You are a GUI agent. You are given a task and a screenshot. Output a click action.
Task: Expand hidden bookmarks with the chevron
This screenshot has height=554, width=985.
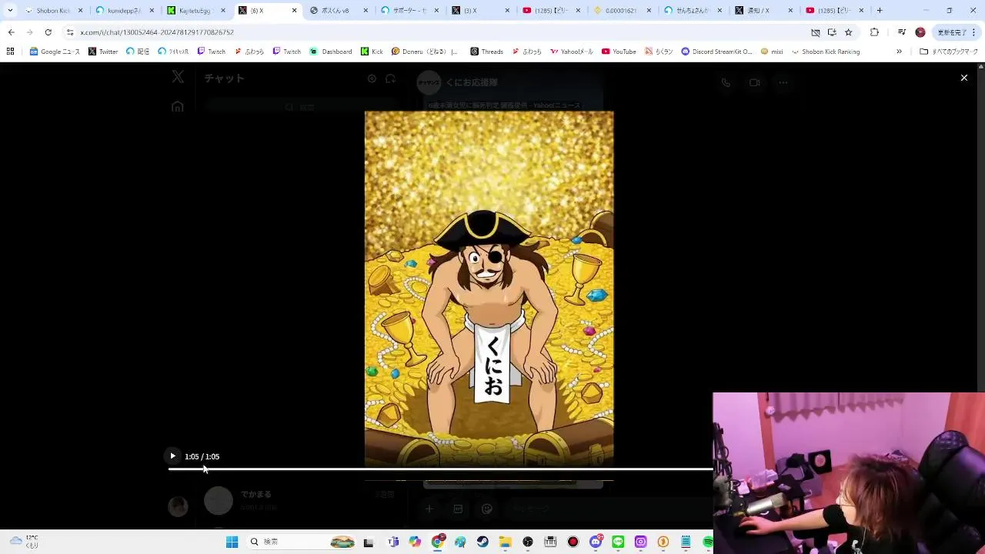point(899,52)
